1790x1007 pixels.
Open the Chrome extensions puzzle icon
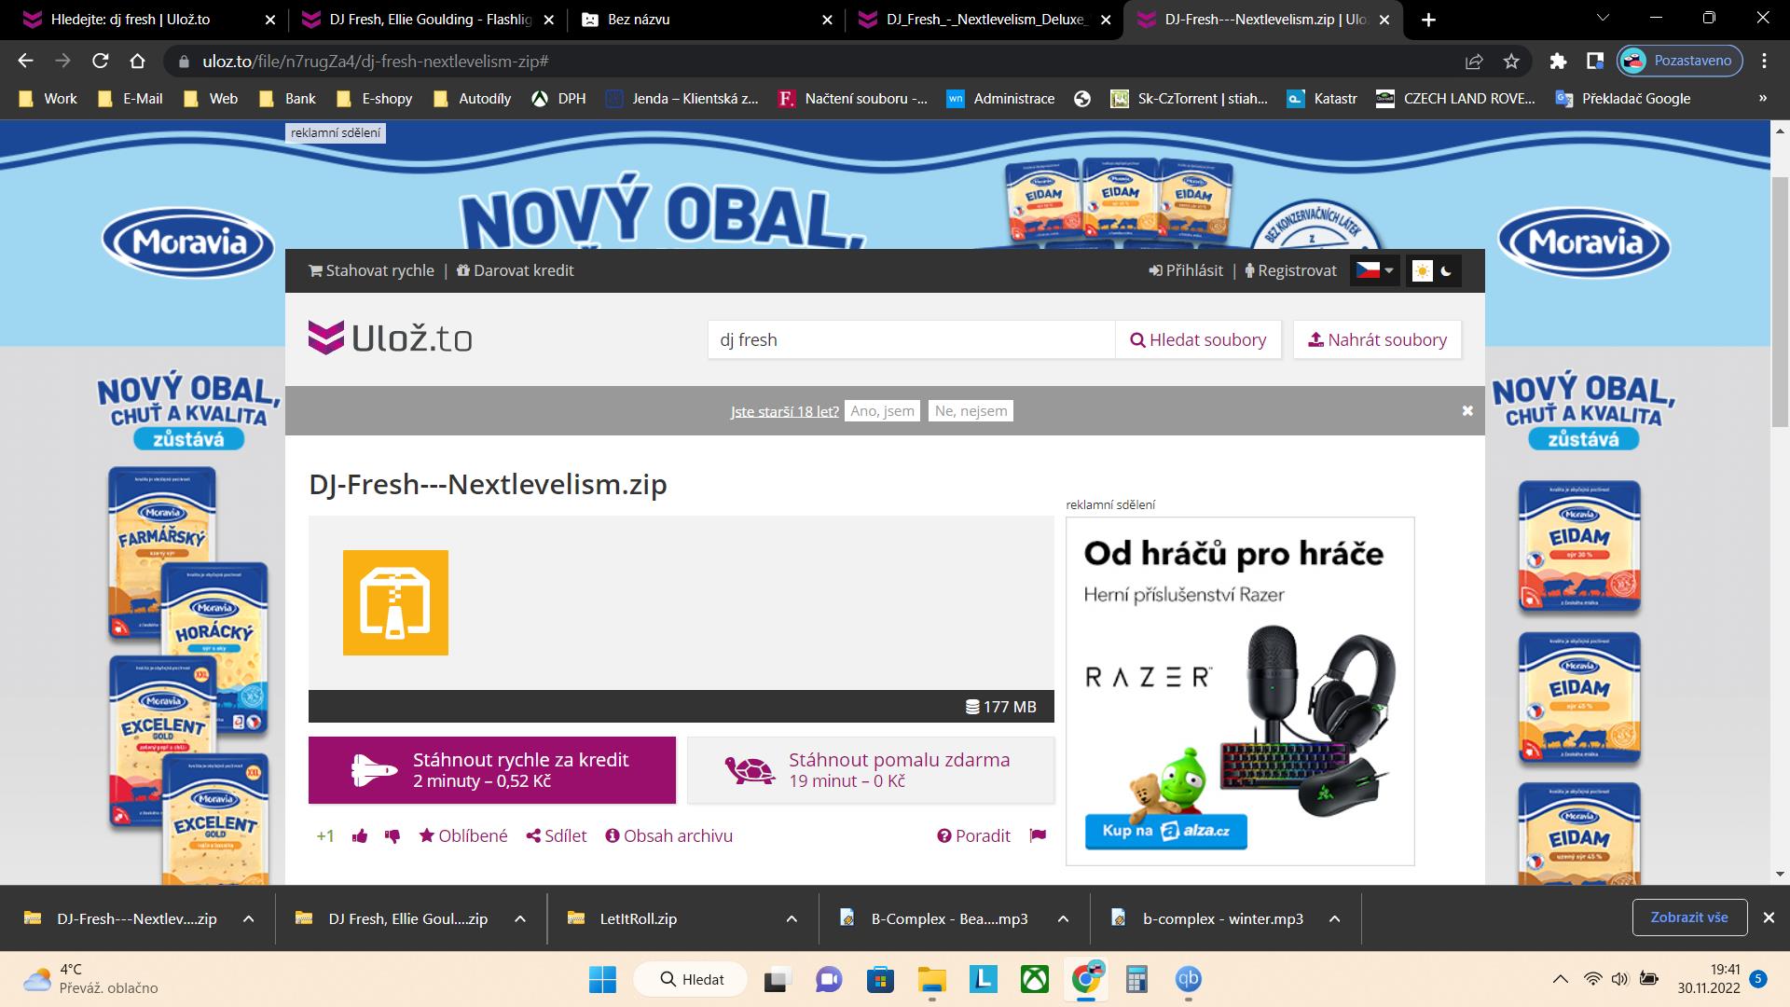coord(1558,62)
